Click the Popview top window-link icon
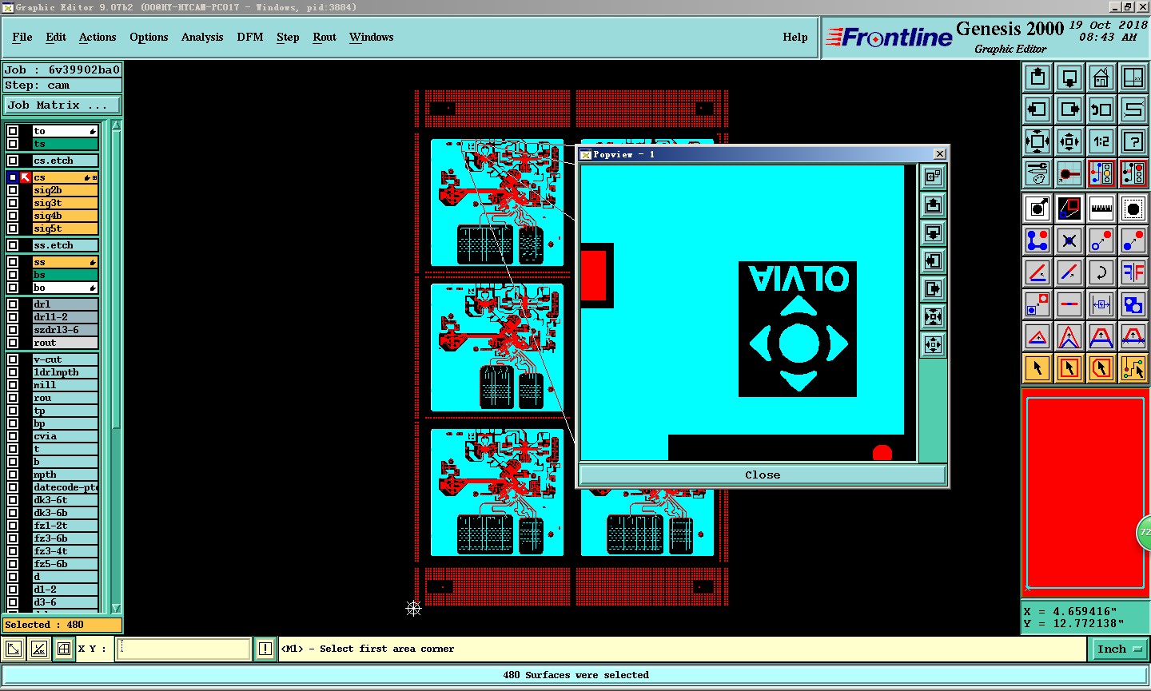 tap(933, 177)
